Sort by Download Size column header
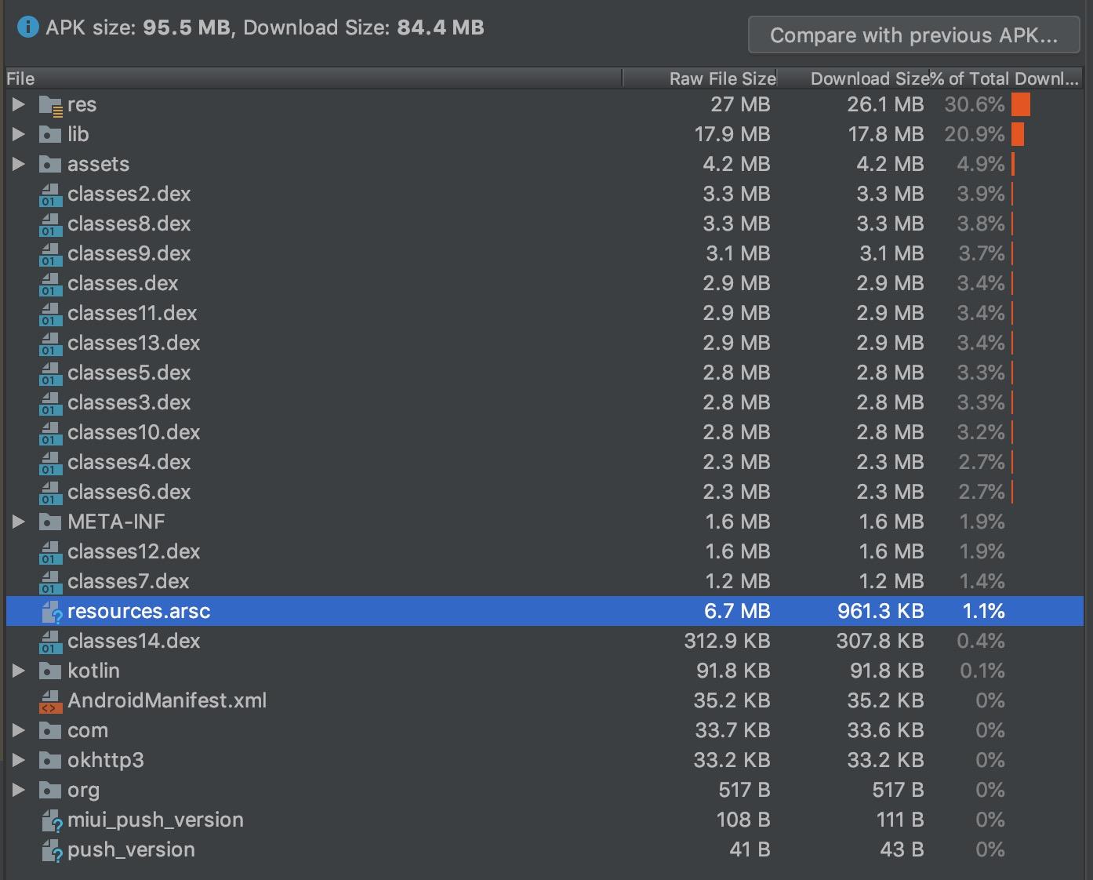This screenshot has height=880, width=1093. [x=869, y=78]
